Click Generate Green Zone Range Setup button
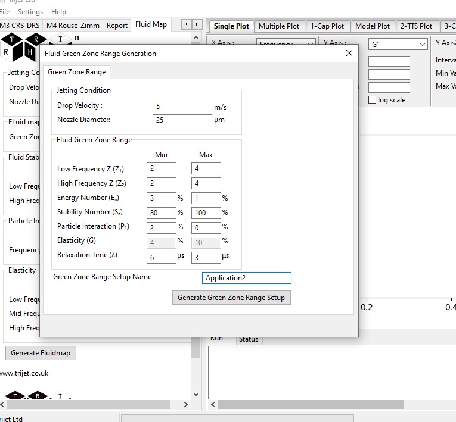Image resolution: width=456 pixels, height=422 pixels. [231, 298]
